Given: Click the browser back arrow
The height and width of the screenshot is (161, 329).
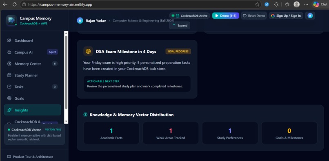Looking at the screenshot, I should (x=5, y=4).
